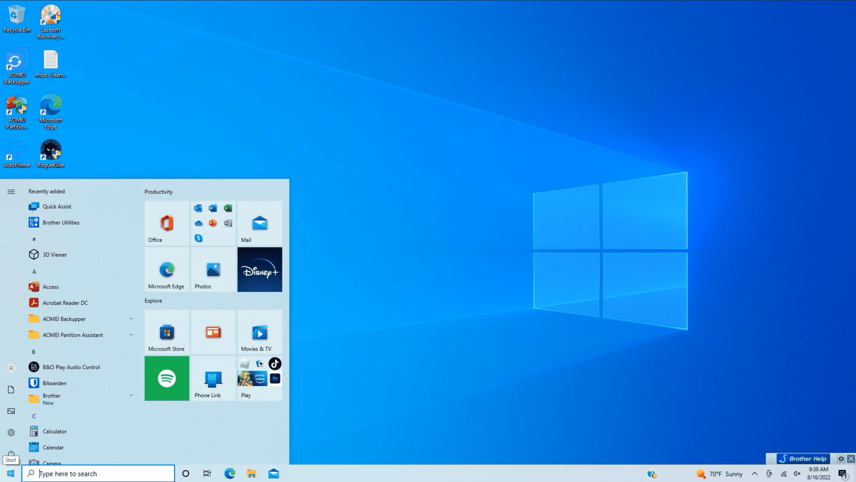This screenshot has height=482, width=856.
Task: Click the Explore group title
Action: (x=153, y=301)
